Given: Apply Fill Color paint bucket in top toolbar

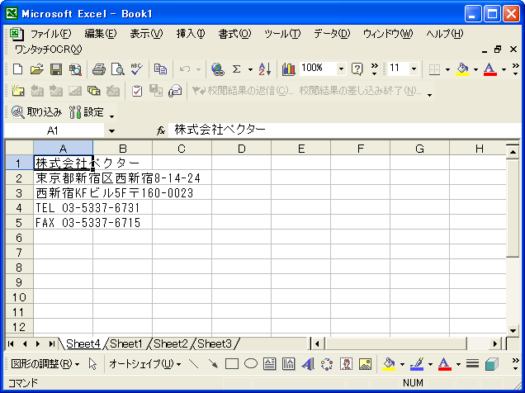Looking at the screenshot, I should tap(462, 69).
